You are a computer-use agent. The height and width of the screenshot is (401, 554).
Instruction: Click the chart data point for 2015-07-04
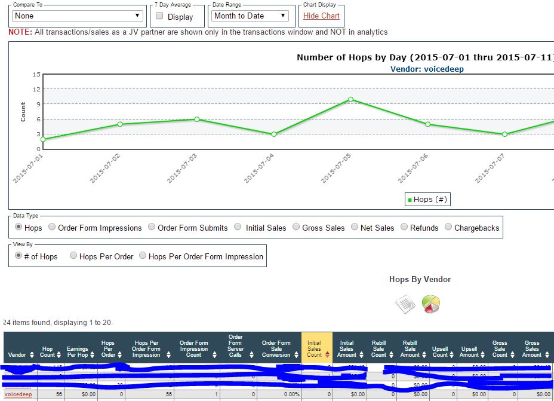pos(274,134)
